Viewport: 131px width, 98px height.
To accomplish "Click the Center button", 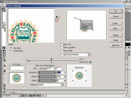I will tap(116, 35).
